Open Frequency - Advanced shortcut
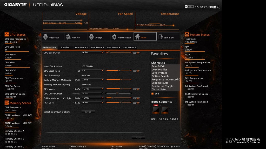The image size is (266, 149). (x=166, y=79)
